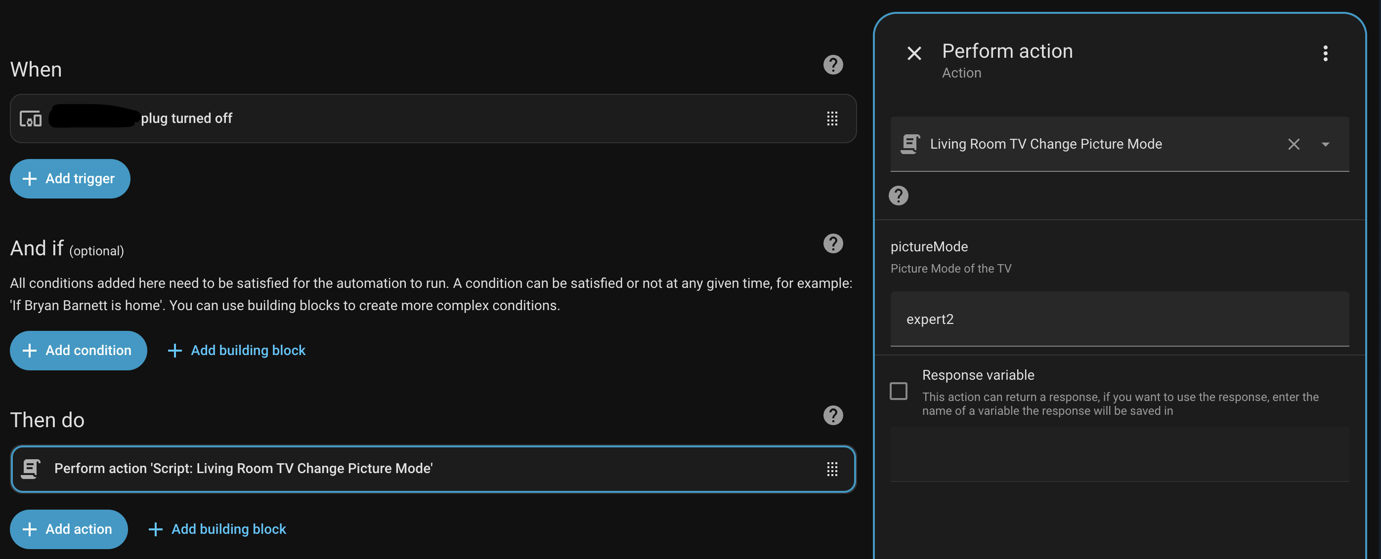Clear the selected Living Room TV script
The image size is (1381, 559).
1293,144
